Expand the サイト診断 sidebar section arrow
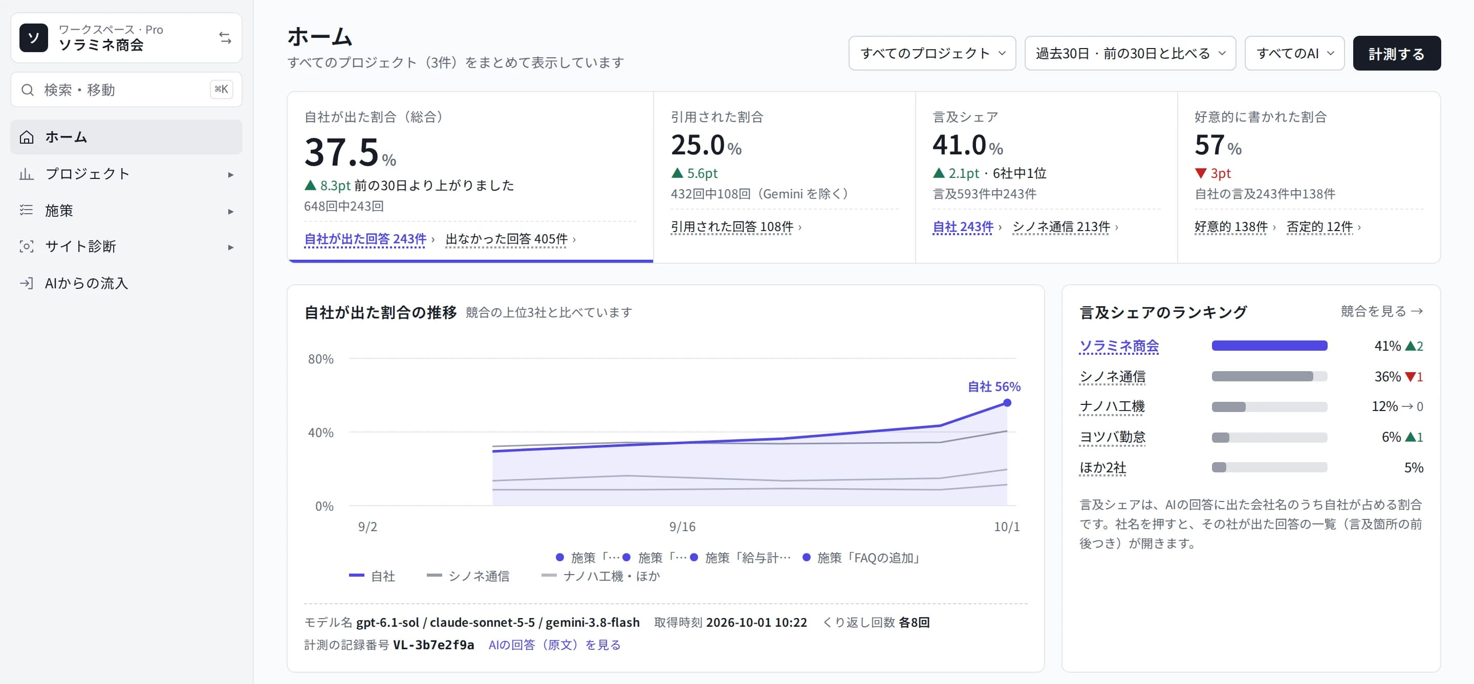The height and width of the screenshot is (684, 1474). 231,247
